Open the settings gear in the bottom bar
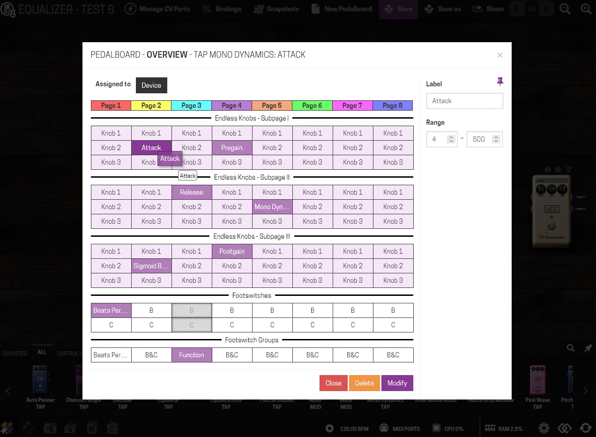596x437 pixels. click(544, 428)
